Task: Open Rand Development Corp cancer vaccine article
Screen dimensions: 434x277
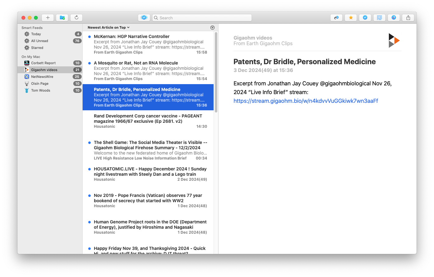Action: 148,124
